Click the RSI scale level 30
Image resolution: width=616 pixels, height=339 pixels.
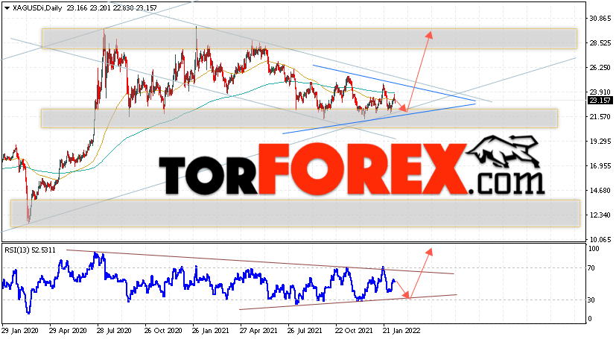(591, 300)
